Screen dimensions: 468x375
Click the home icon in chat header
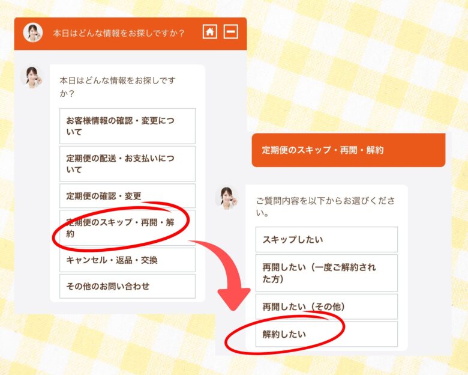coord(210,31)
